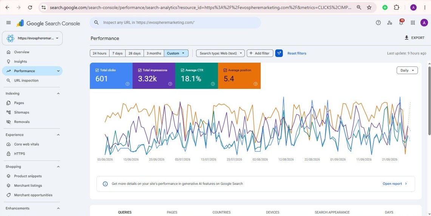Click Open report link
Viewport: 431px width, 216px height.
(395, 184)
